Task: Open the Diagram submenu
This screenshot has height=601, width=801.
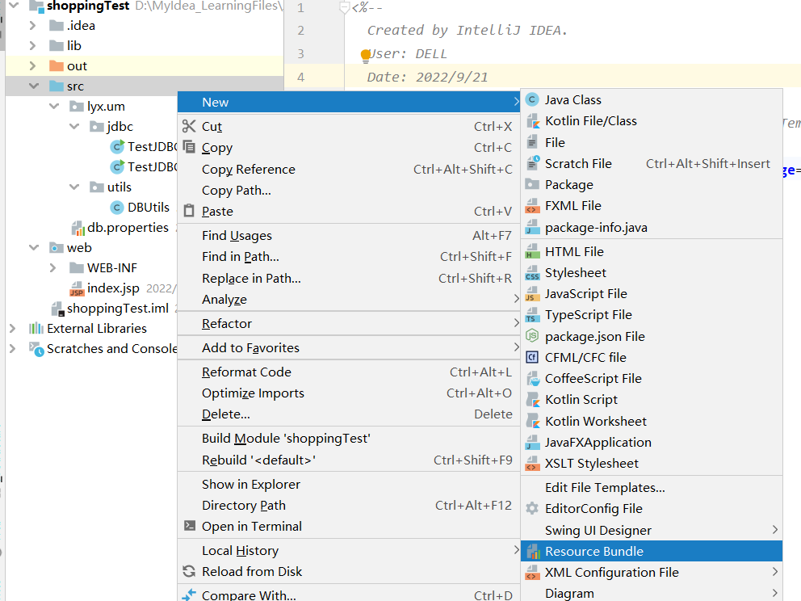Action: [x=652, y=594]
